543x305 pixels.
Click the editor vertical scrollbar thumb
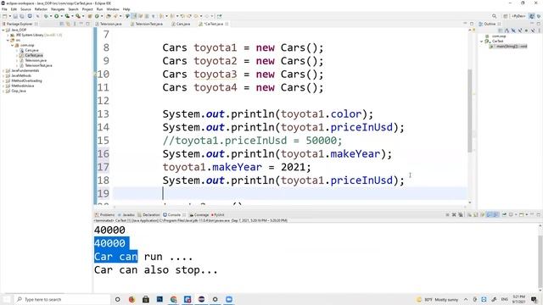click(x=470, y=111)
